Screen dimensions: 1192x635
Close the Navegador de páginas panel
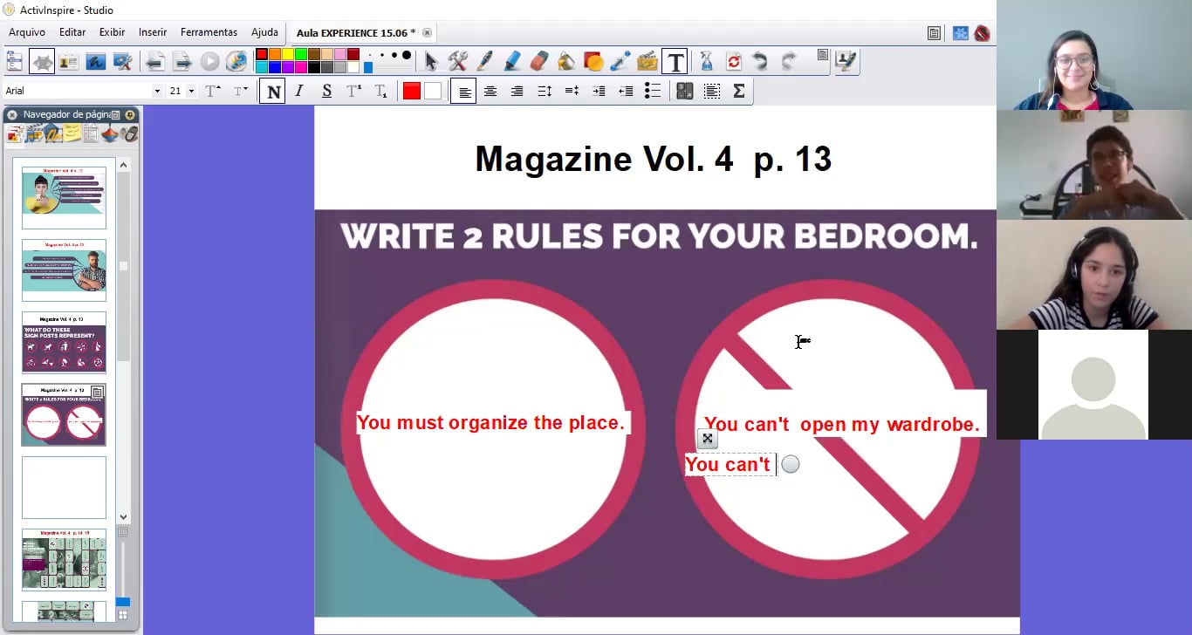12,114
